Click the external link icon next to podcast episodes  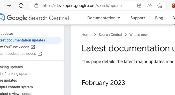(x=40, y=54)
